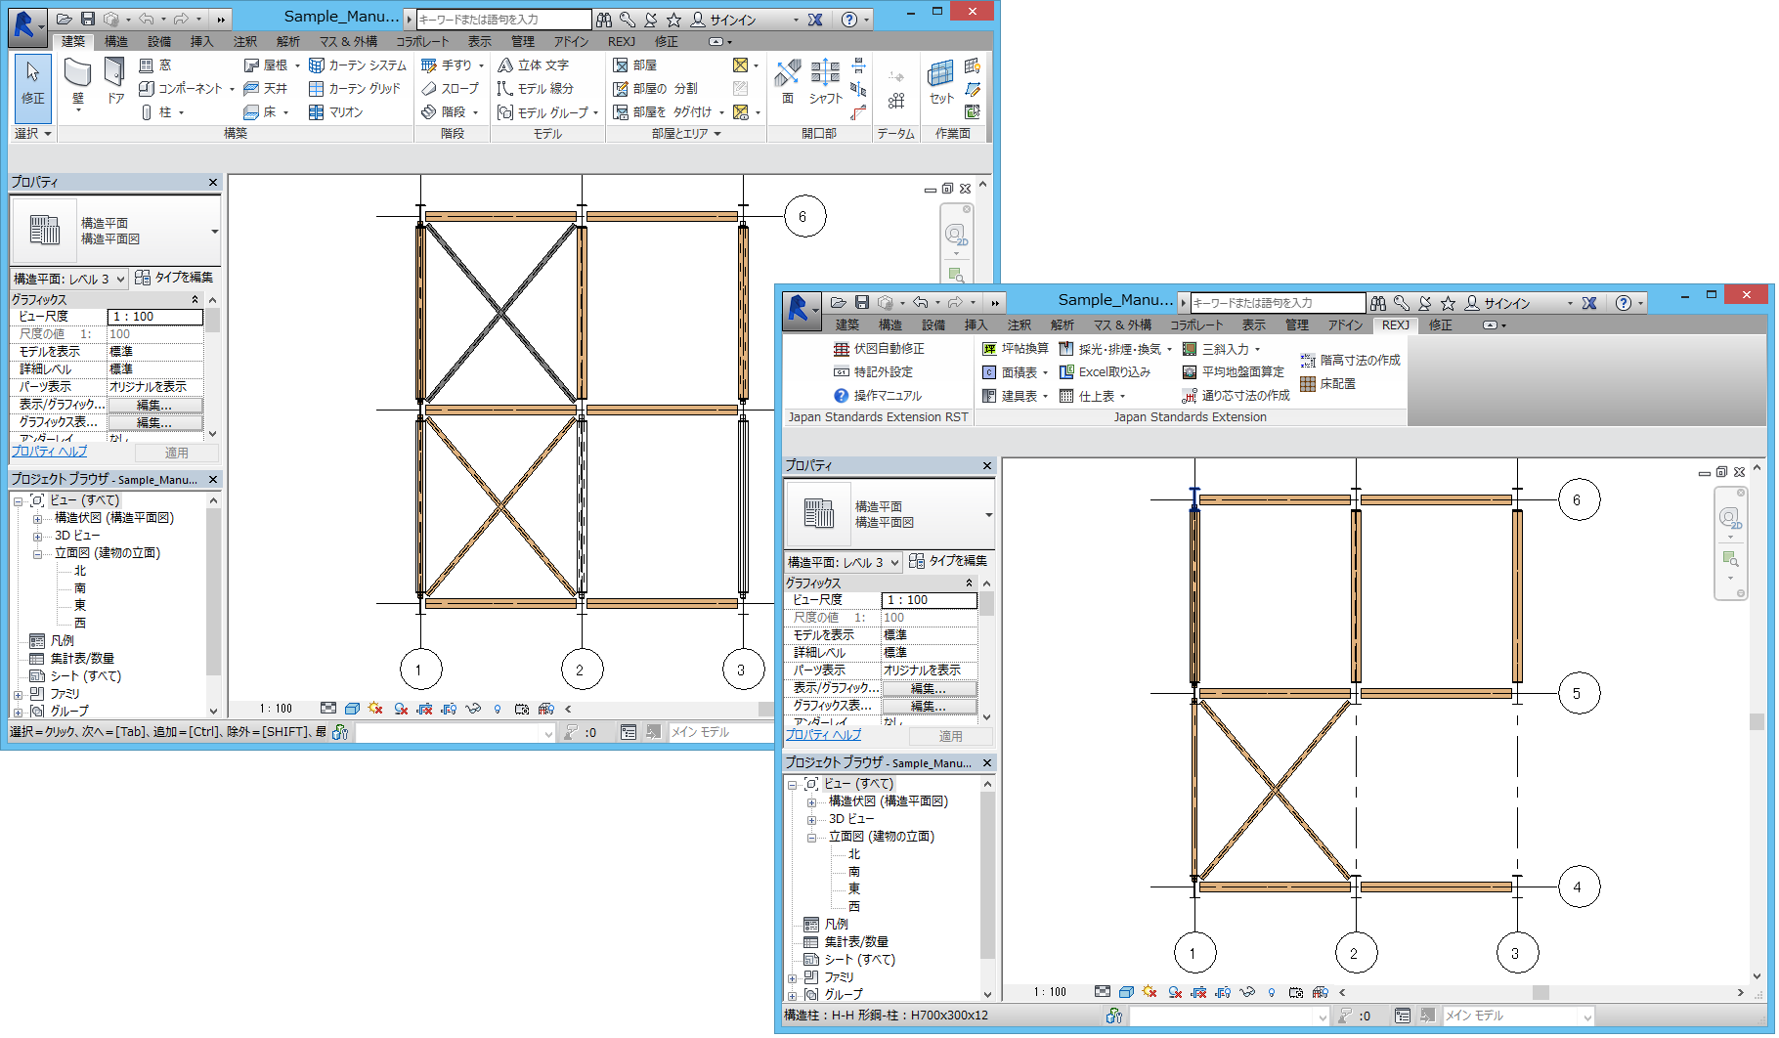Click Excel取り込み import tool
1779x1038 pixels.
tap(1106, 372)
